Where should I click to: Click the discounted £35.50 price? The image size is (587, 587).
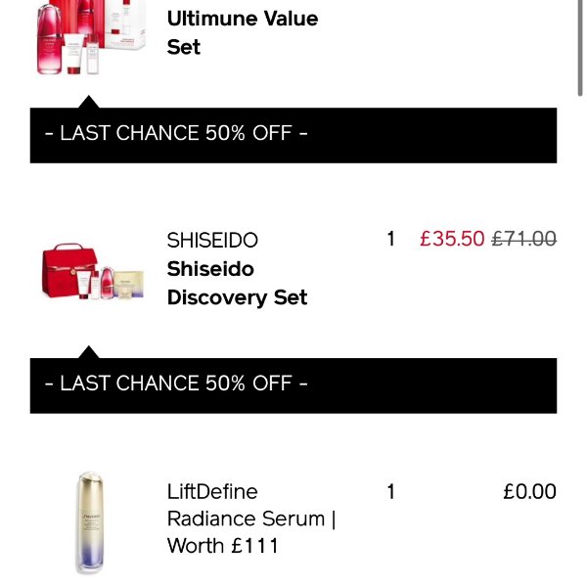pyautogui.click(x=452, y=240)
